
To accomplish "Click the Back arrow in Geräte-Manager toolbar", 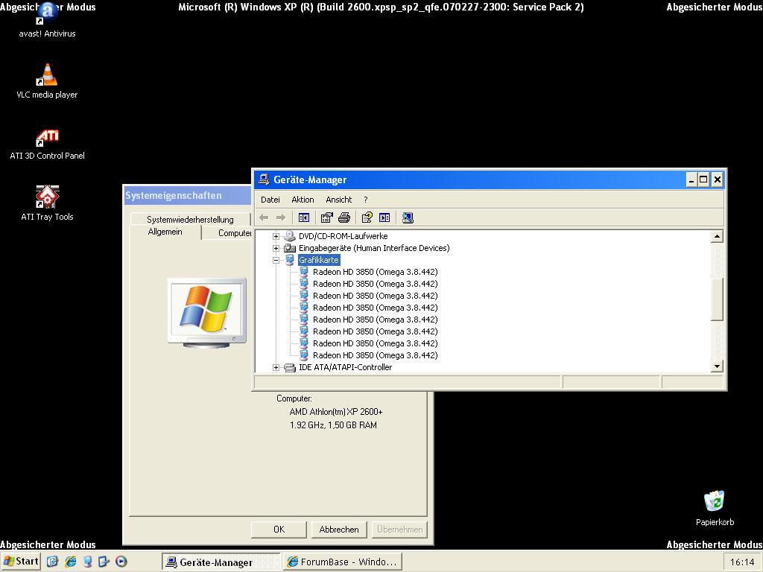I will 264,217.
